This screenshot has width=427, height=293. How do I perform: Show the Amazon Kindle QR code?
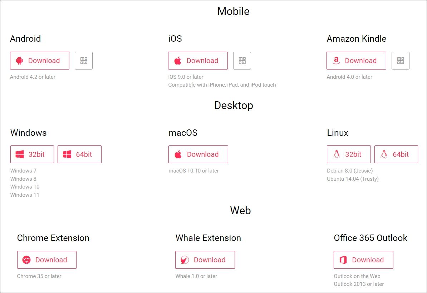pos(400,61)
